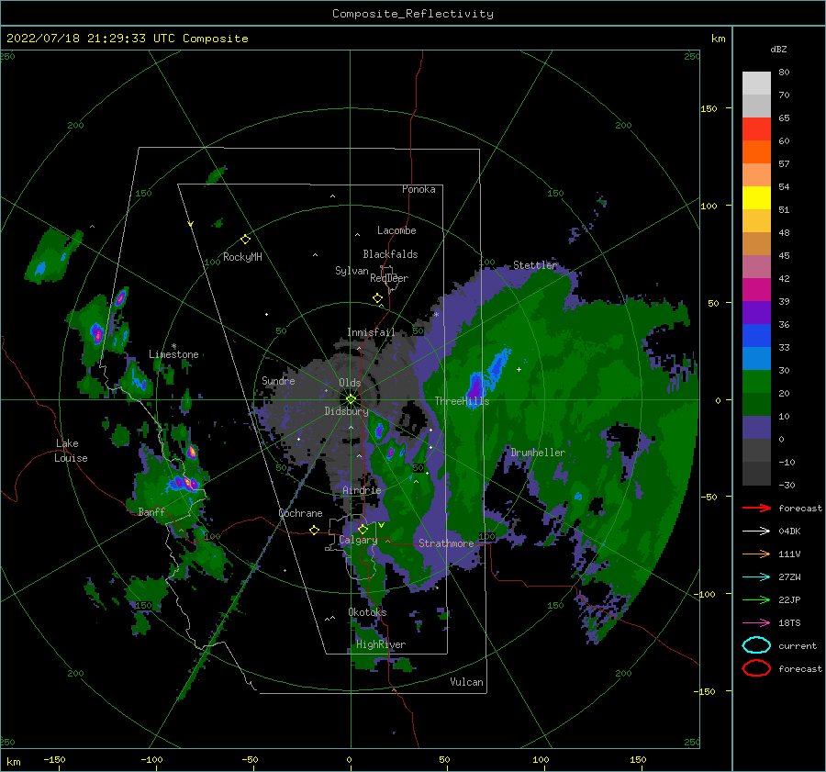Click the 2022/07/18 21:29:33 UTC timestamp
The width and height of the screenshot is (826, 772).
pyautogui.click(x=91, y=39)
